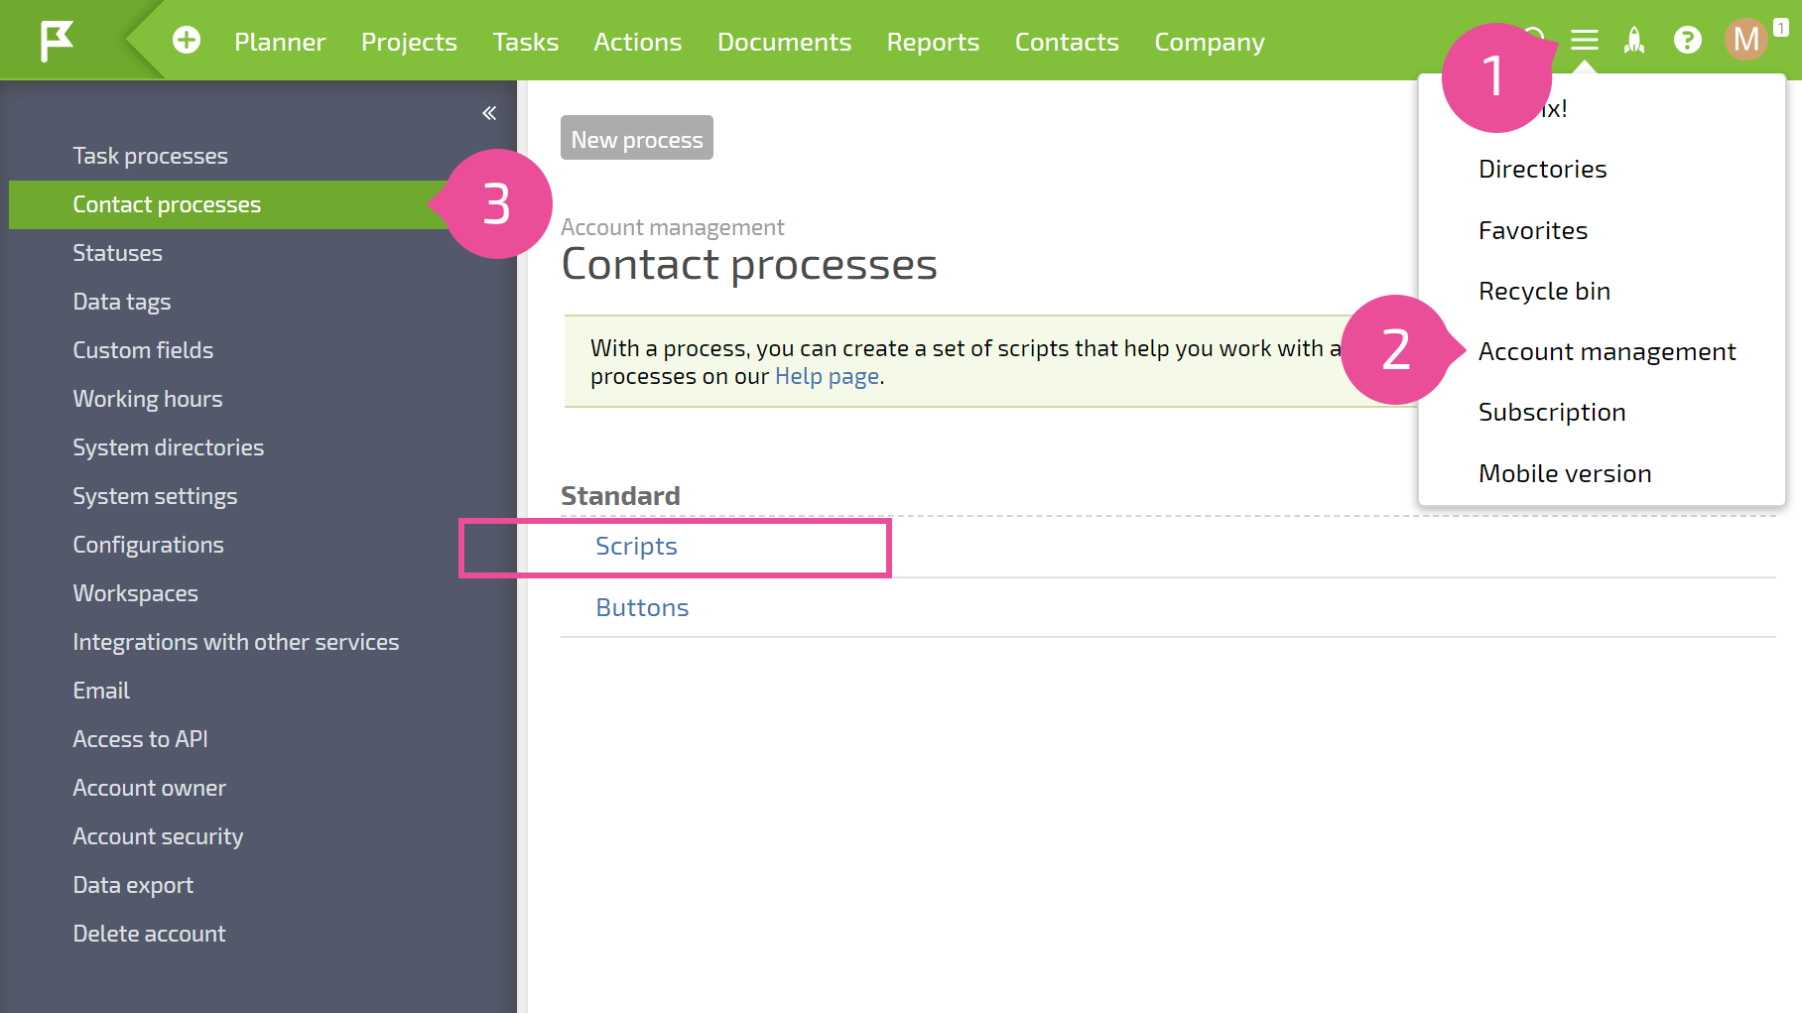Click the notification badge on avatar
The height and width of the screenshot is (1013, 1802).
click(x=1781, y=28)
